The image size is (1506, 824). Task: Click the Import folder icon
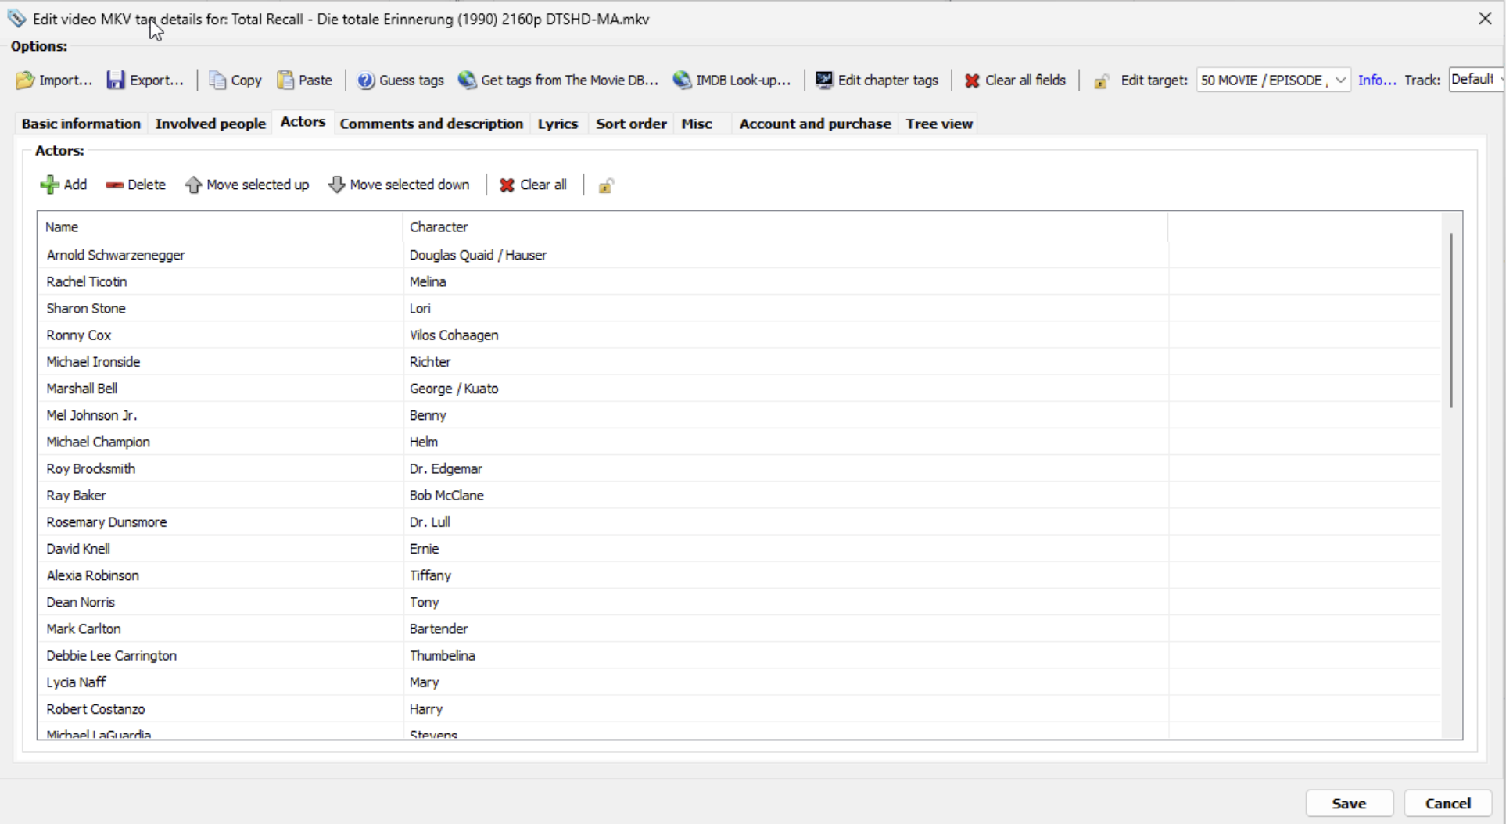point(25,80)
